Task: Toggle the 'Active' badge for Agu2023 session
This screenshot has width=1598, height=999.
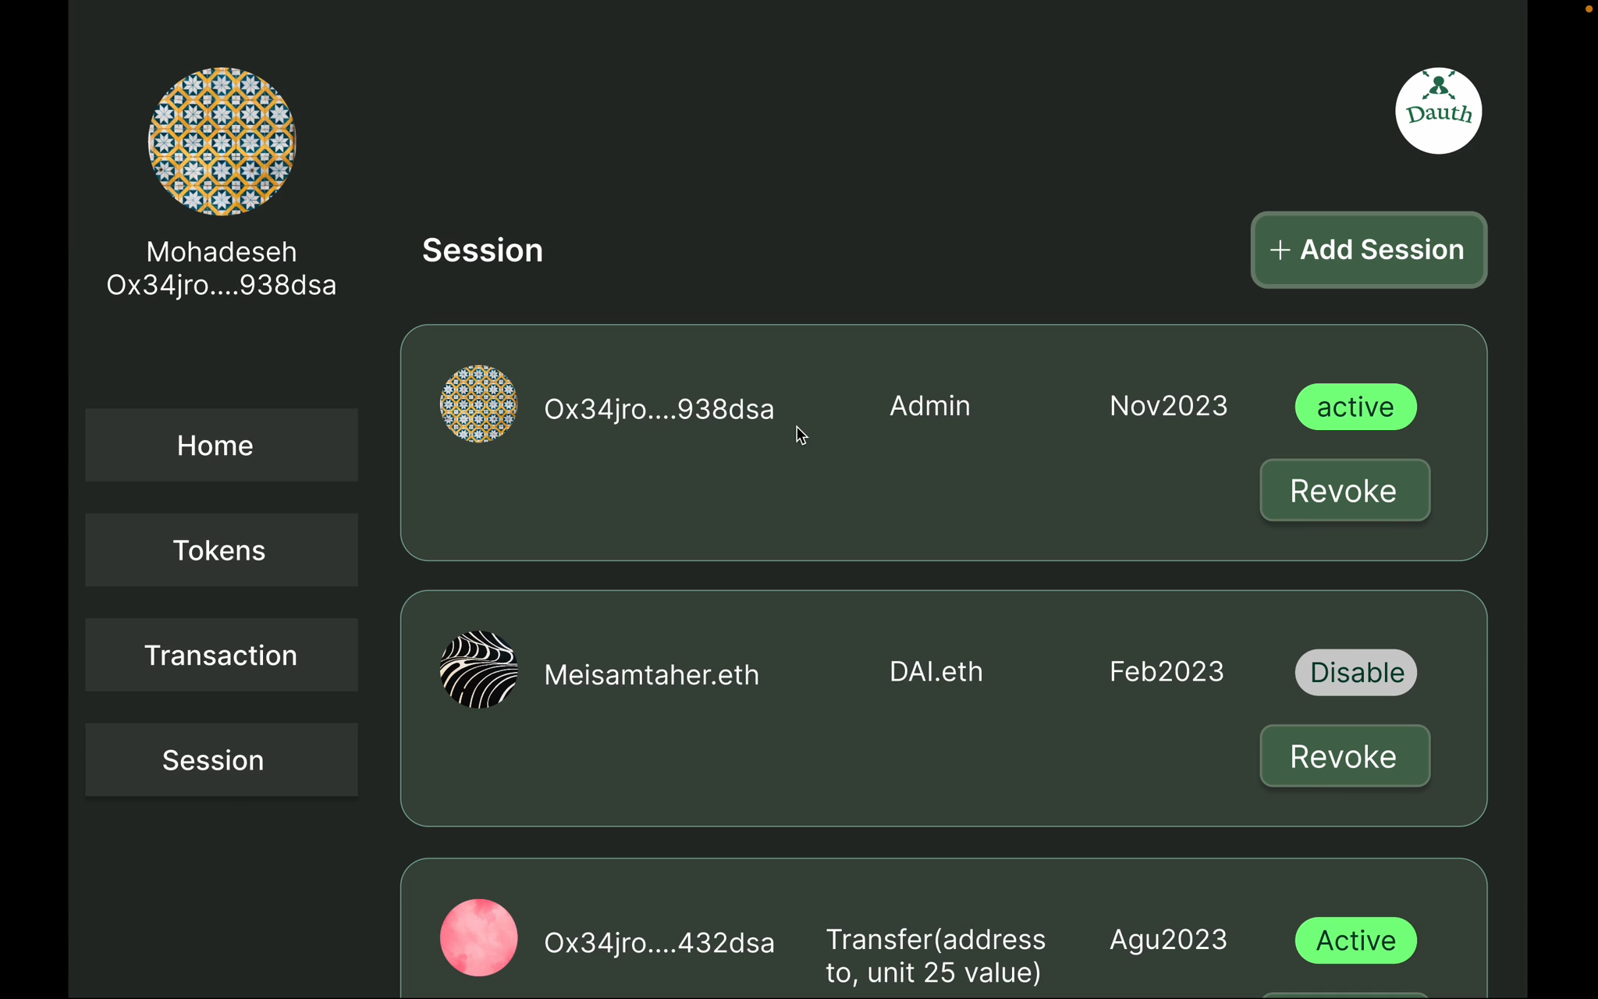Action: (1355, 940)
